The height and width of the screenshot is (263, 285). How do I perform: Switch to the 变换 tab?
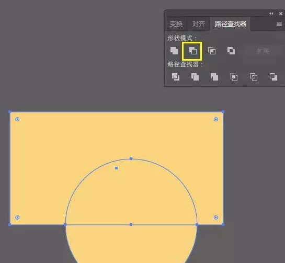tap(176, 24)
